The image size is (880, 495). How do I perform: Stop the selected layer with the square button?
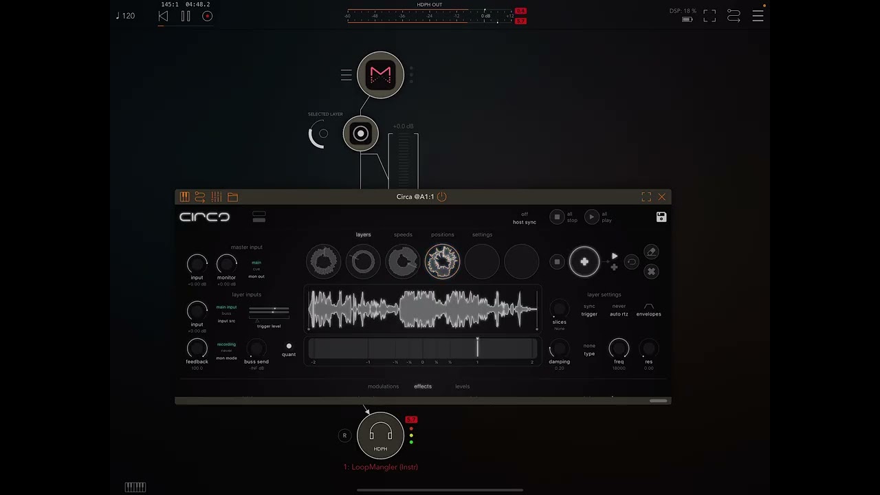click(x=557, y=261)
